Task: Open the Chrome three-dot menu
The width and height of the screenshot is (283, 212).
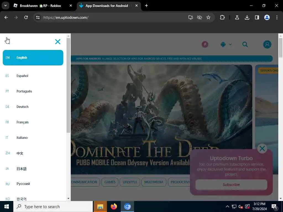Action: pos(277,17)
